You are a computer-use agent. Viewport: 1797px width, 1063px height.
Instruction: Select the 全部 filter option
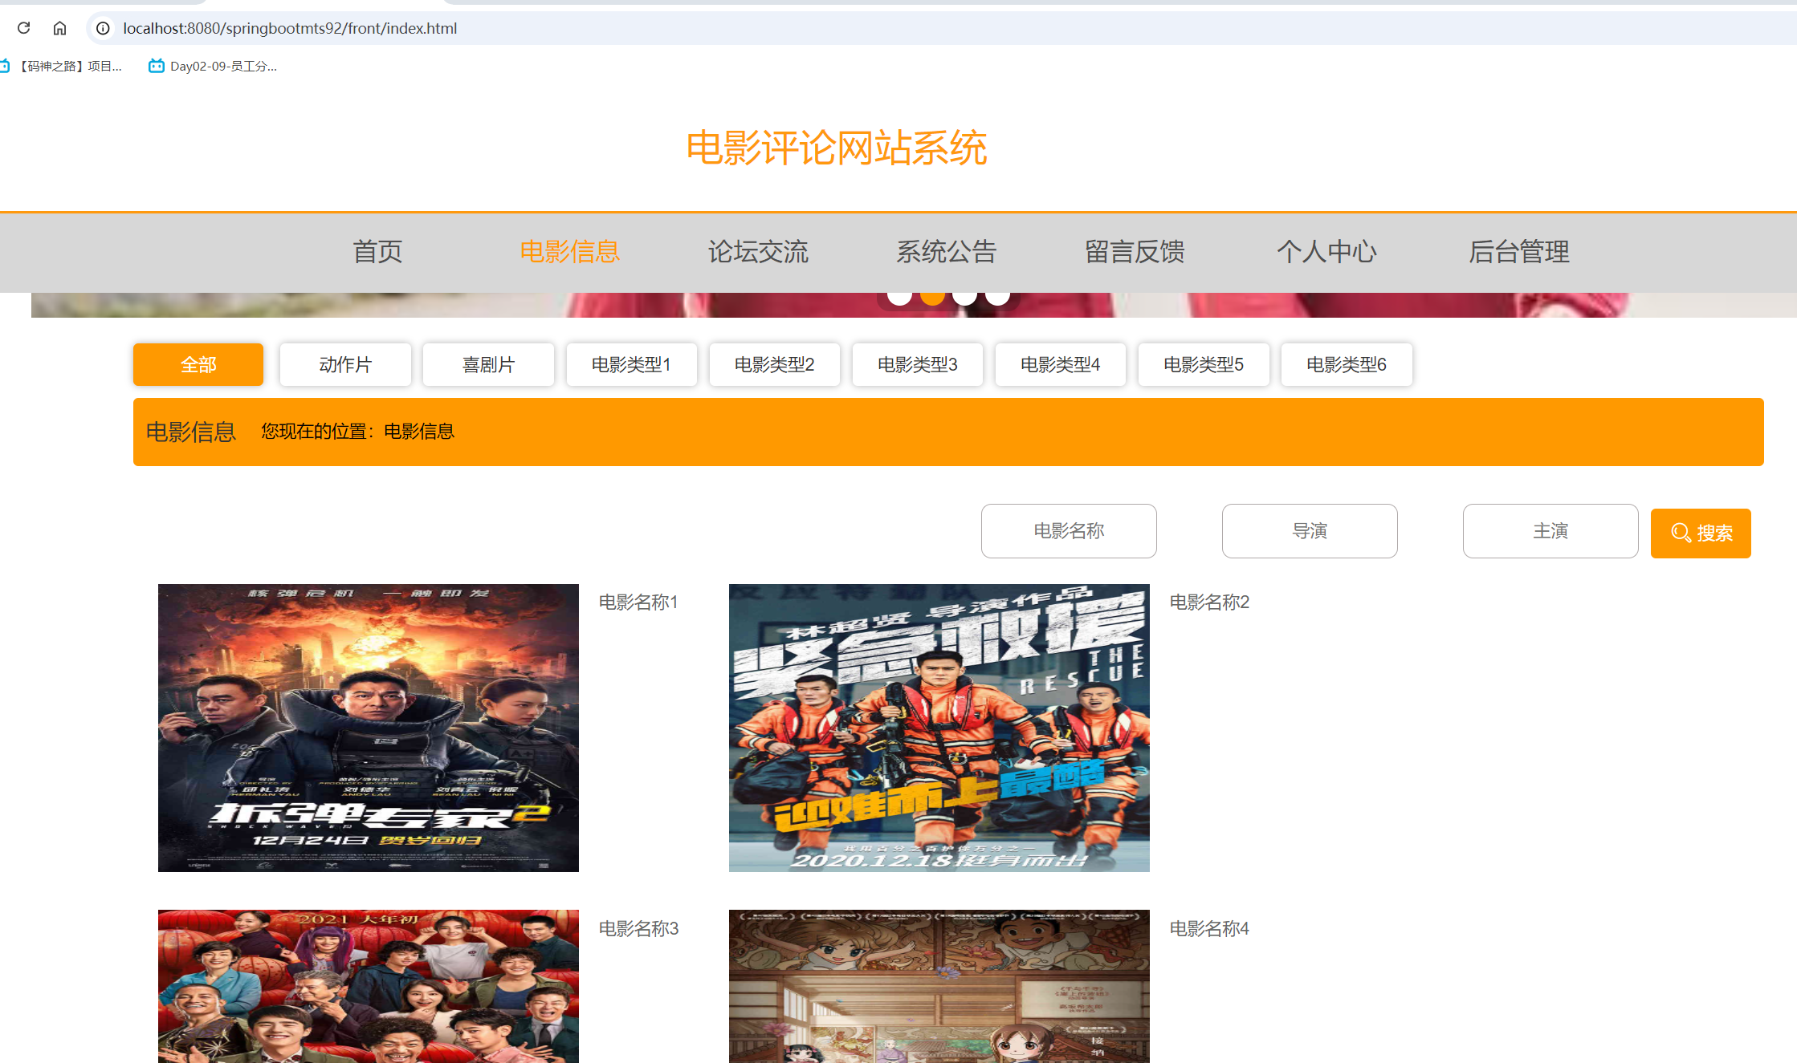click(x=198, y=364)
